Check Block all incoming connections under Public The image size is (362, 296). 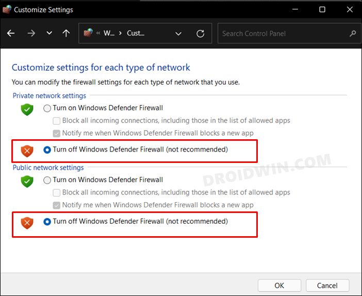click(56, 192)
